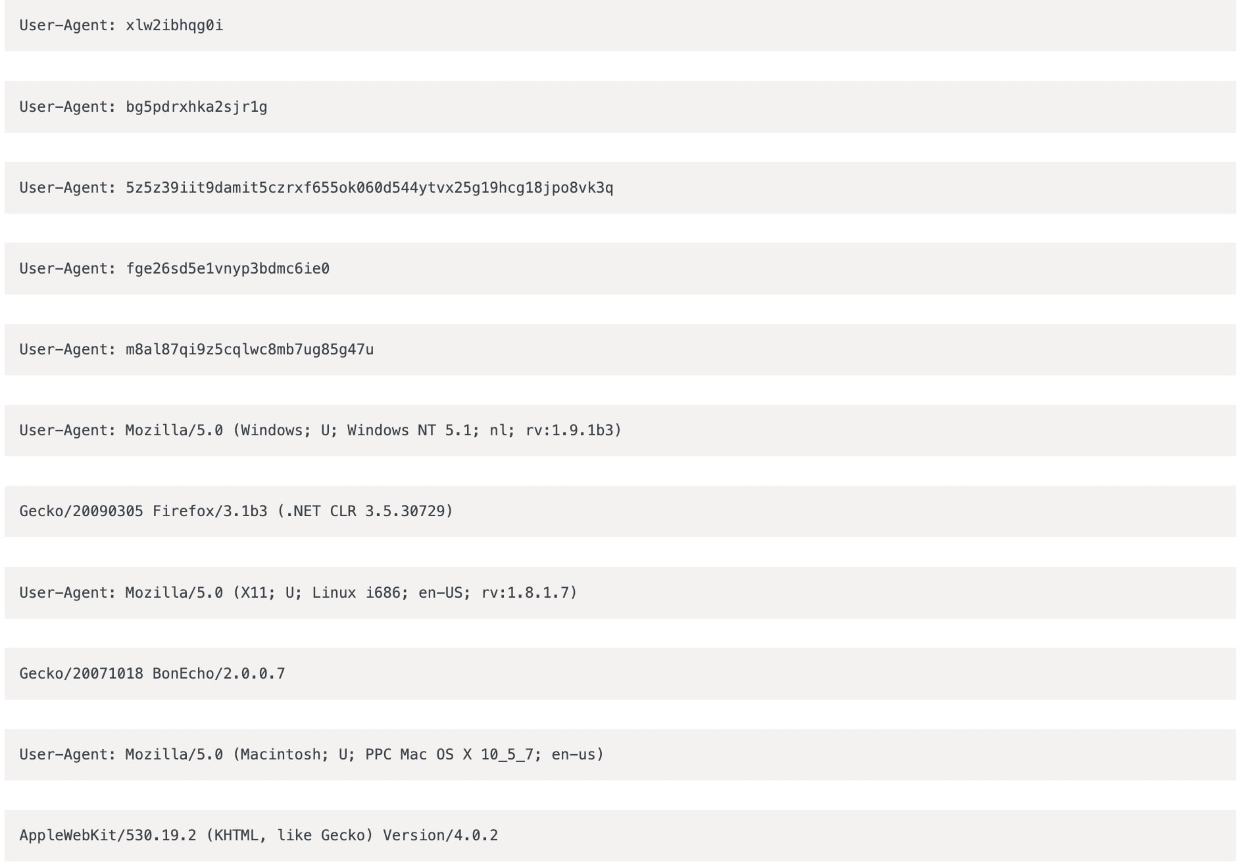Screen dimensions: 1238x864
Task: Click the Version/4.0.2 text
Action: point(440,836)
